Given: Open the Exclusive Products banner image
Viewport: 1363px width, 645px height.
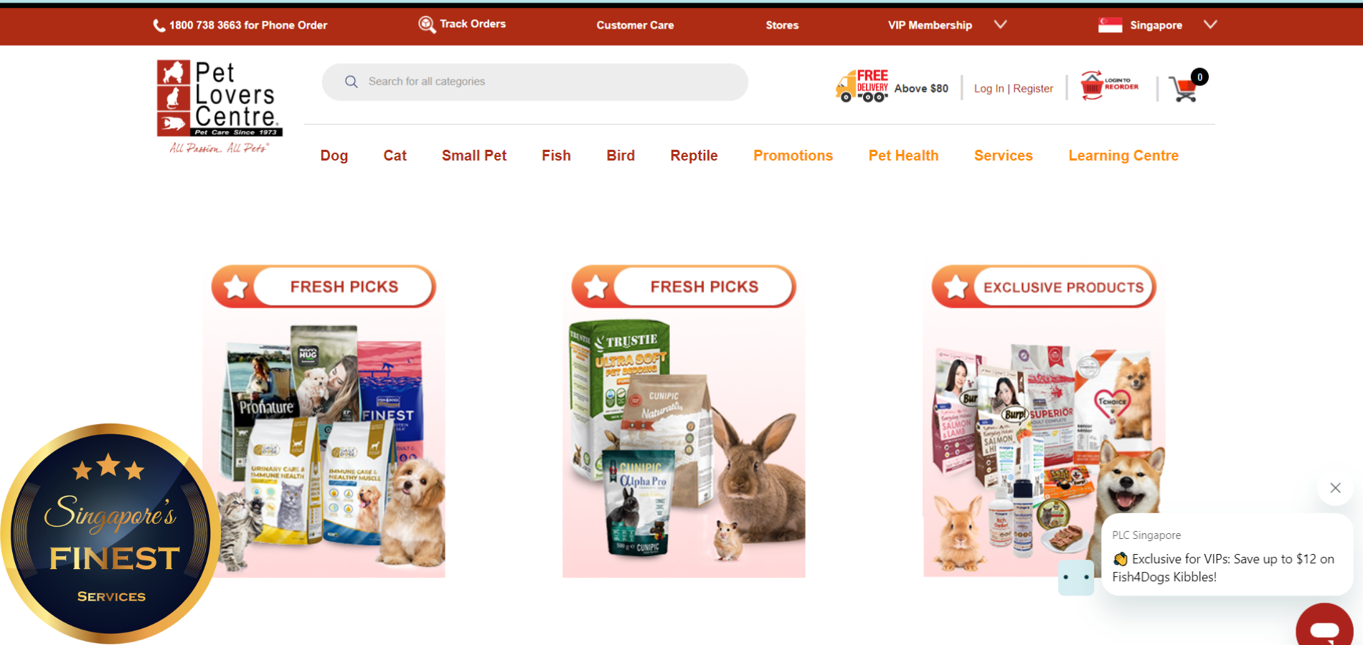Looking at the screenshot, I should [1044, 421].
